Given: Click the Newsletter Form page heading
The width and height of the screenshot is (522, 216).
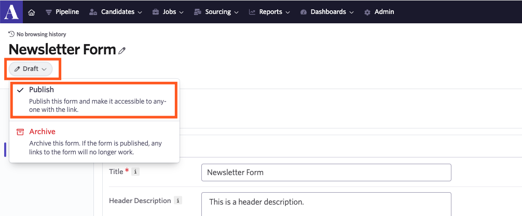Looking at the screenshot, I should (62, 50).
